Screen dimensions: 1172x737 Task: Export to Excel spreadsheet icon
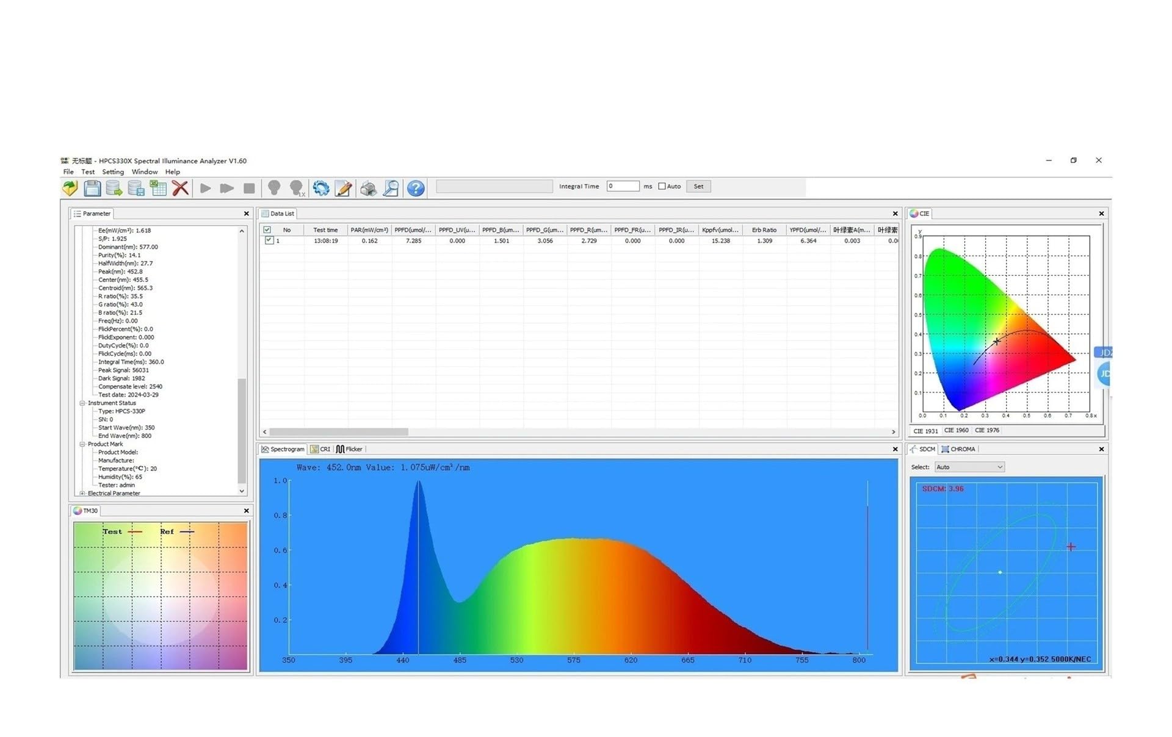(x=158, y=188)
